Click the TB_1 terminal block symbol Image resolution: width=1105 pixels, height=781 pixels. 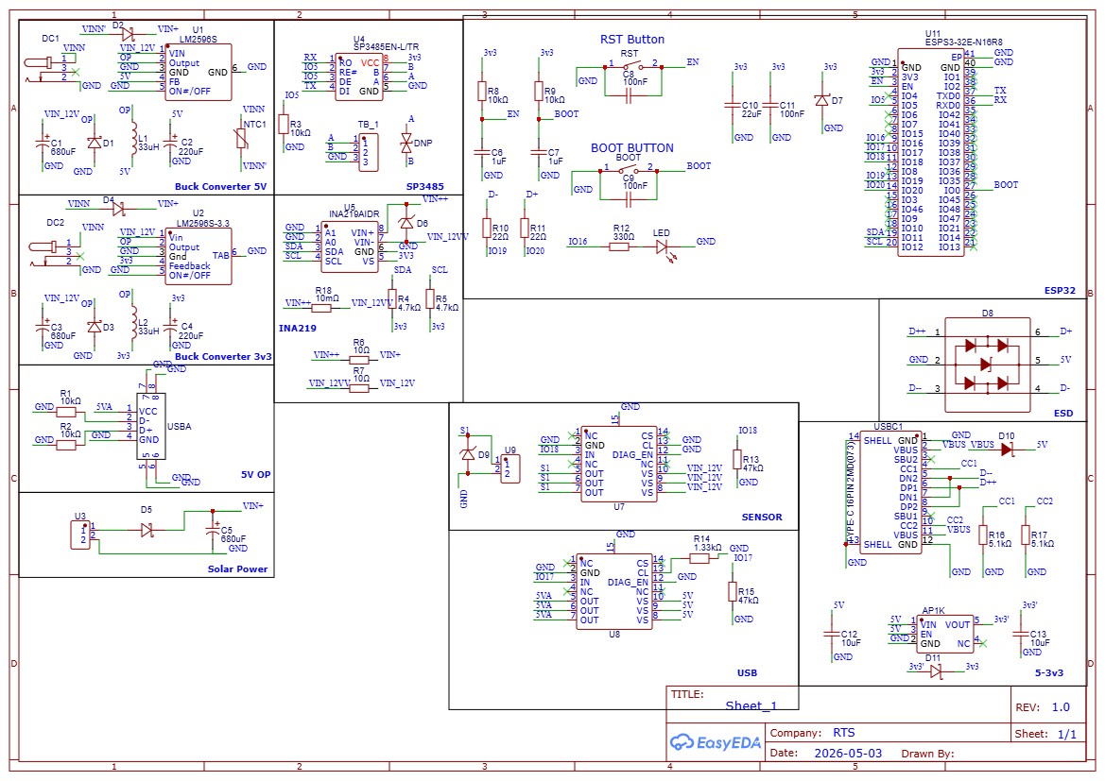[368, 152]
